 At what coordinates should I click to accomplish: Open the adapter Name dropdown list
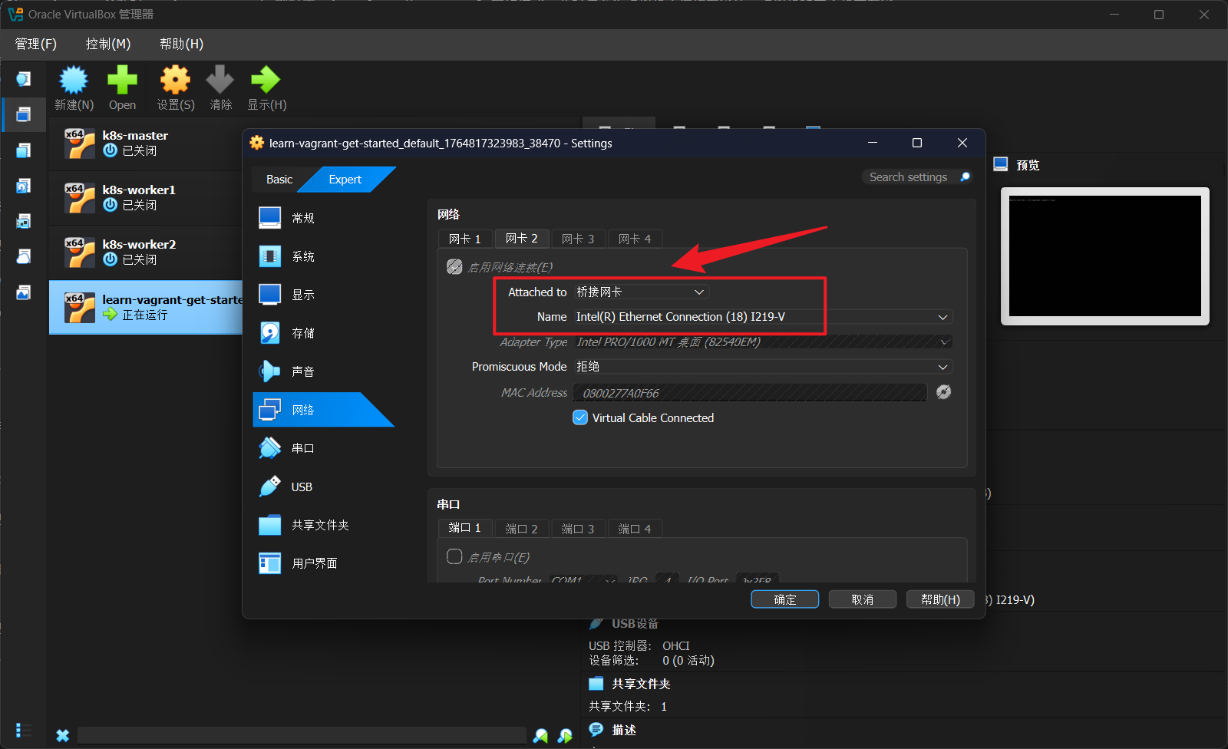[763, 317]
